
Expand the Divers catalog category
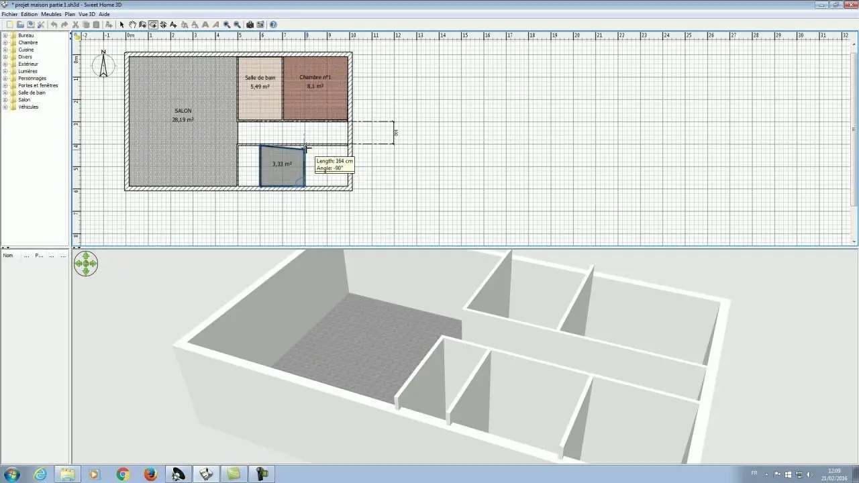pyautogui.click(x=5, y=57)
